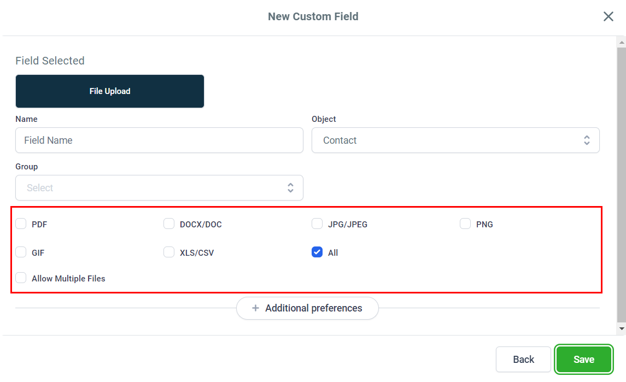Tick the JPG/JPEG checkbox

317,224
